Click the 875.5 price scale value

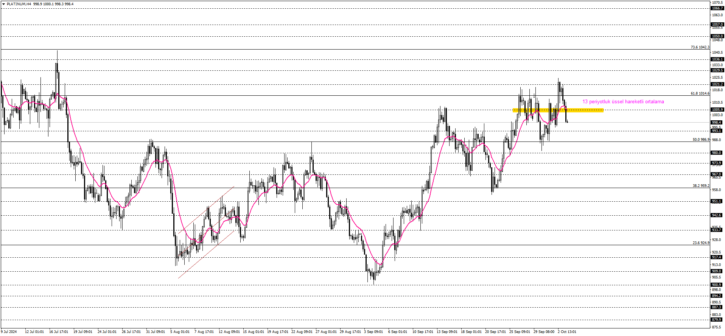717,327
